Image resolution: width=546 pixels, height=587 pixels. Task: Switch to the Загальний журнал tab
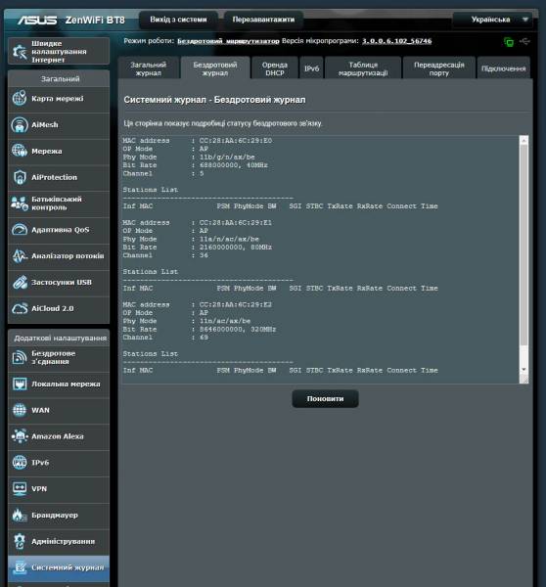click(x=149, y=68)
